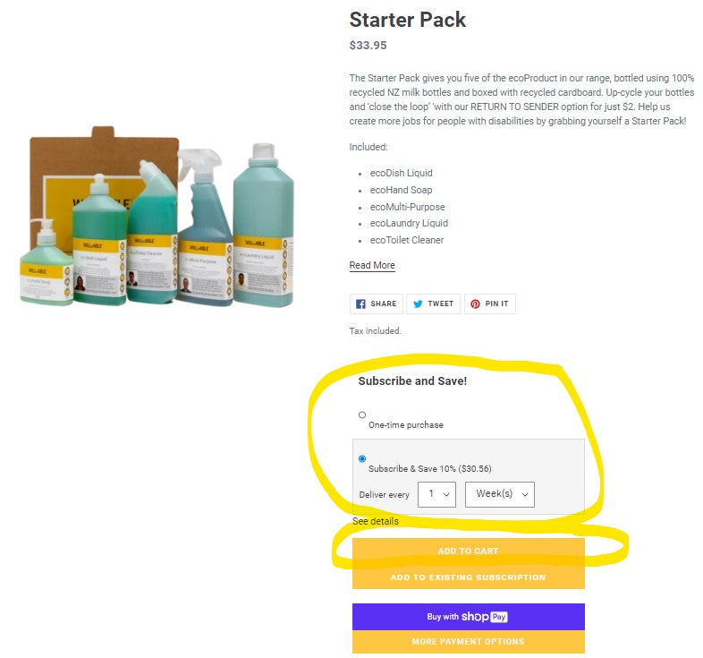Click Add to Existing Subscription
The width and height of the screenshot is (703, 658).
coord(468,577)
